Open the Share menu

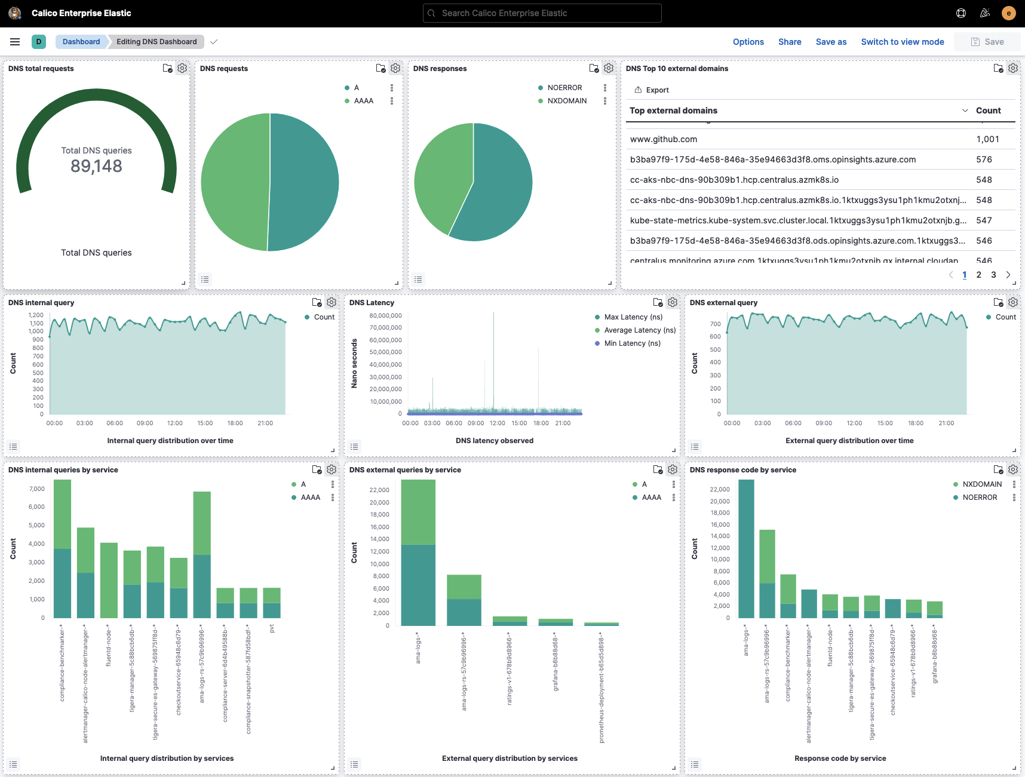coord(790,42)
